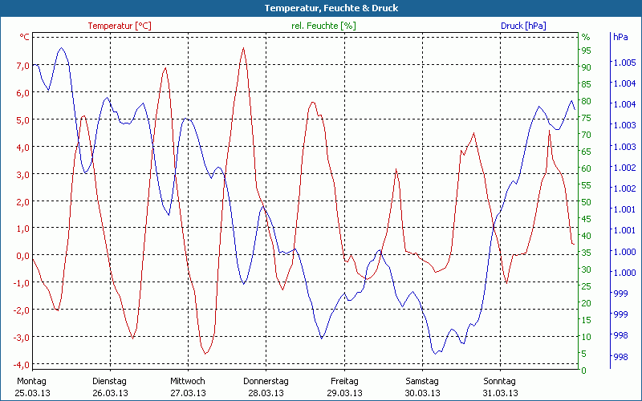
Task: Select the blue Druck [hPa] legend label
Action: click(x=523, y=26)
